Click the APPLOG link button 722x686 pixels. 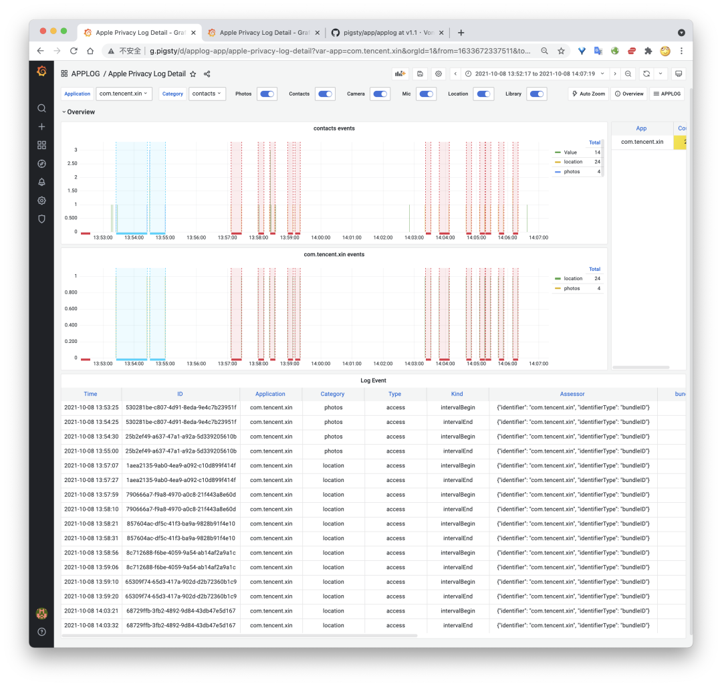pyautogui.click(x=667, y=94)
